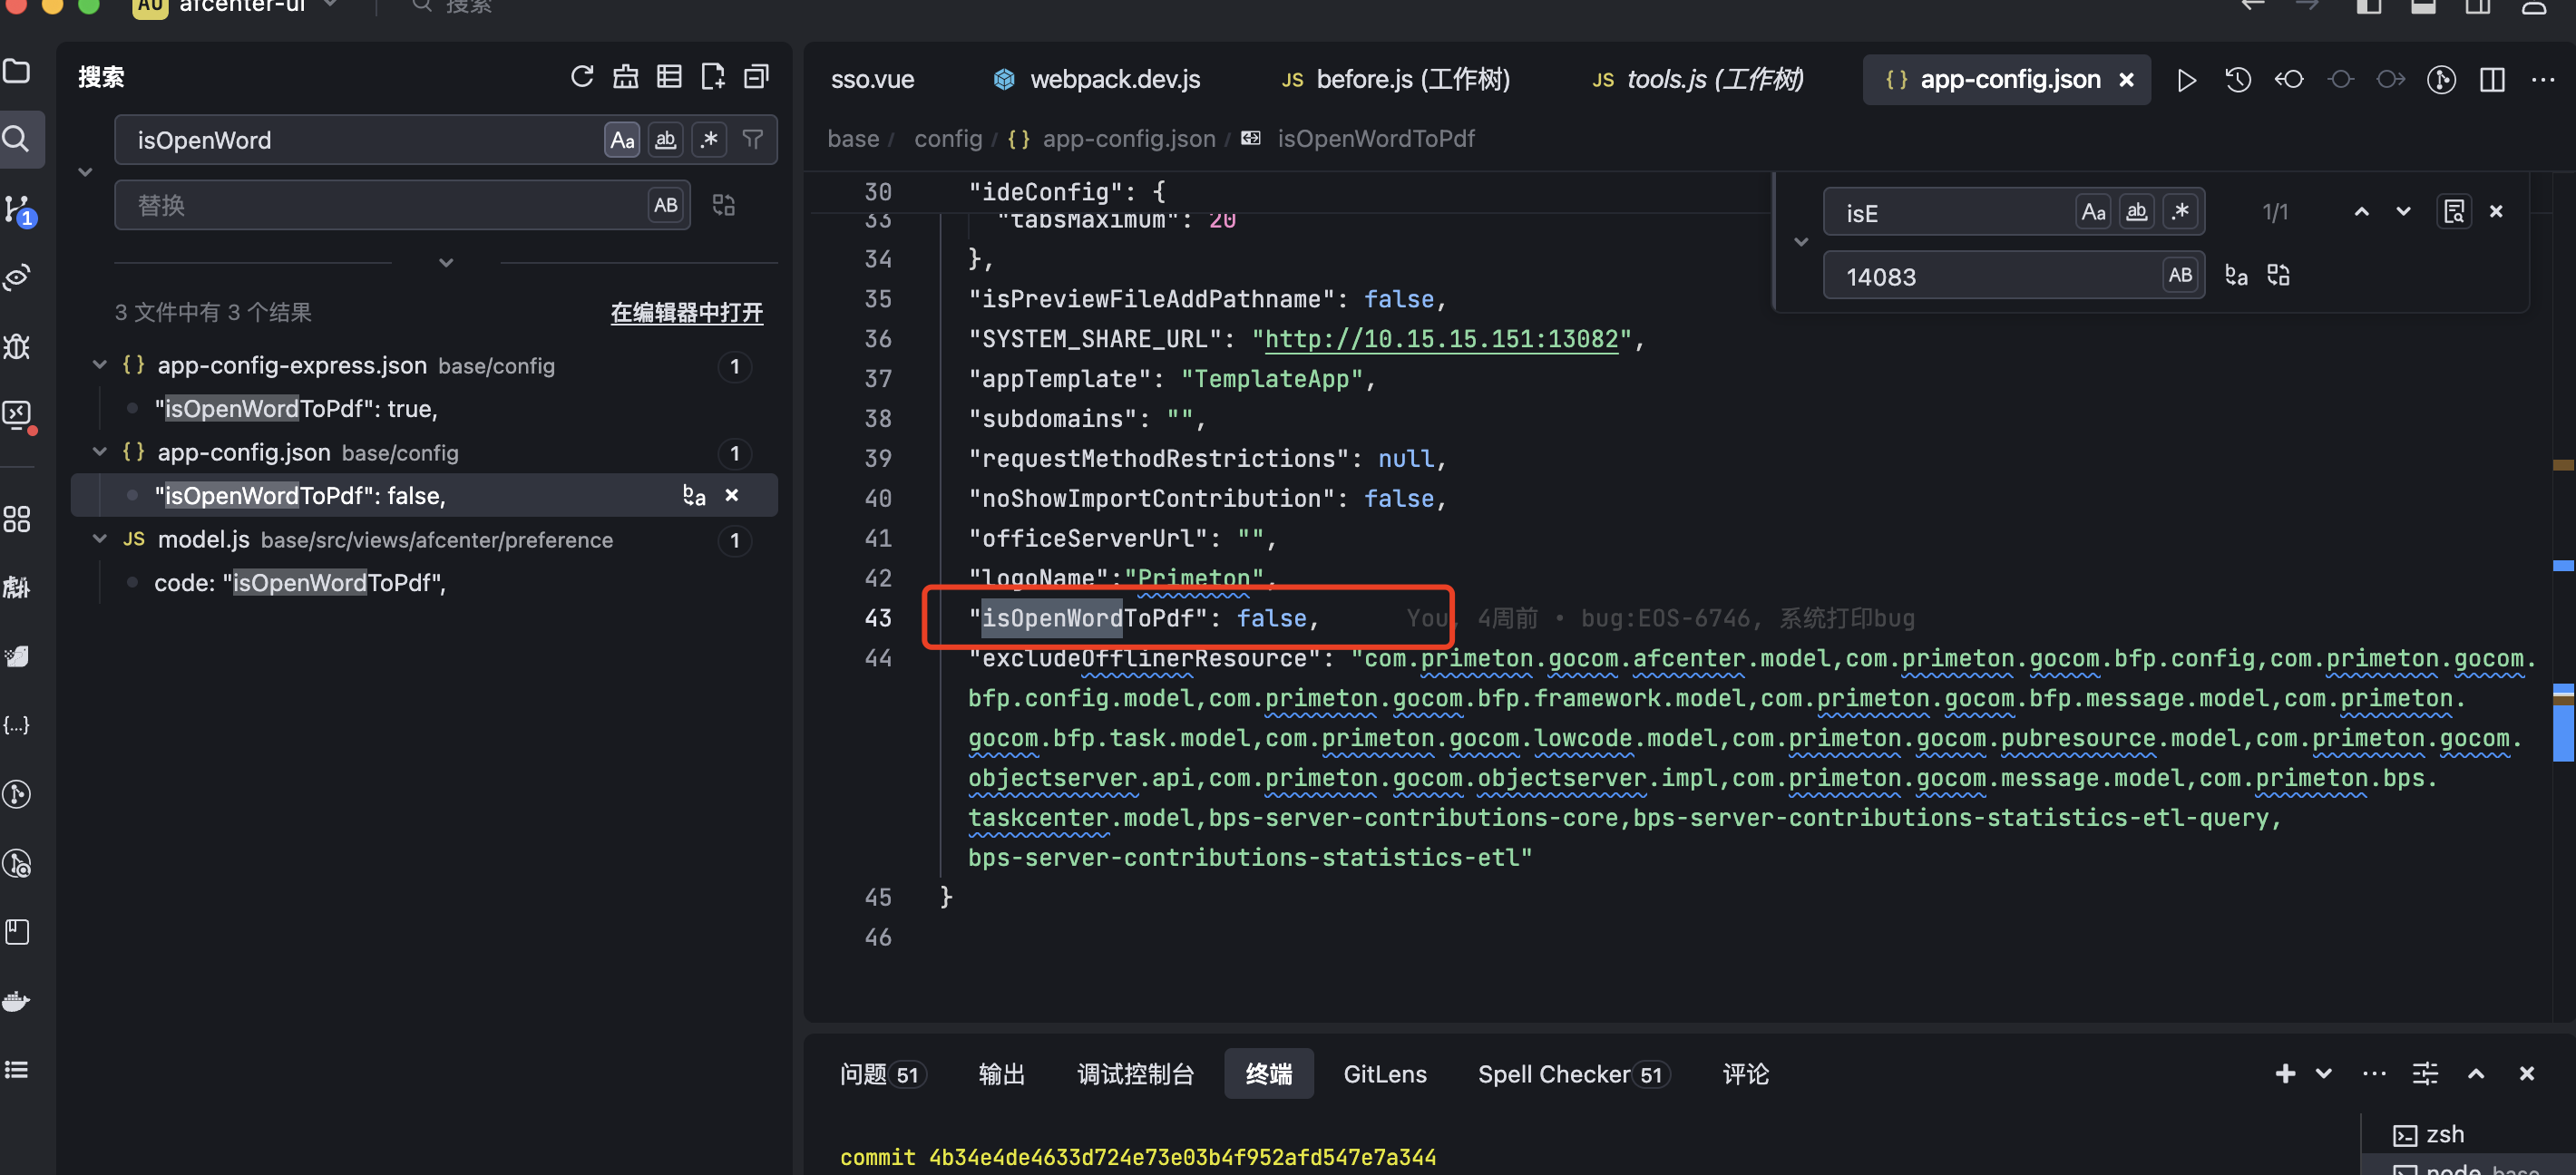Click the Run play icon in editor toolbar
This screenshot has height=1175, width=2576.
[x=2186, y=80]
